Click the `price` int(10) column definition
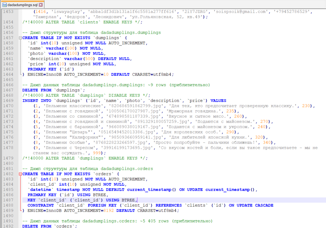Screen dimensions: 326x228 [x=72, y=64]
